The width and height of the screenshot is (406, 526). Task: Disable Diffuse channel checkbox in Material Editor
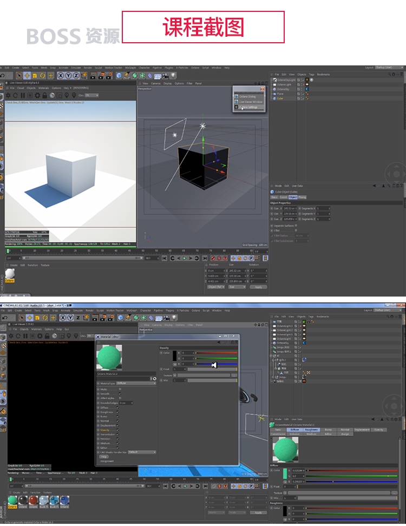click(x=118, y=407)
